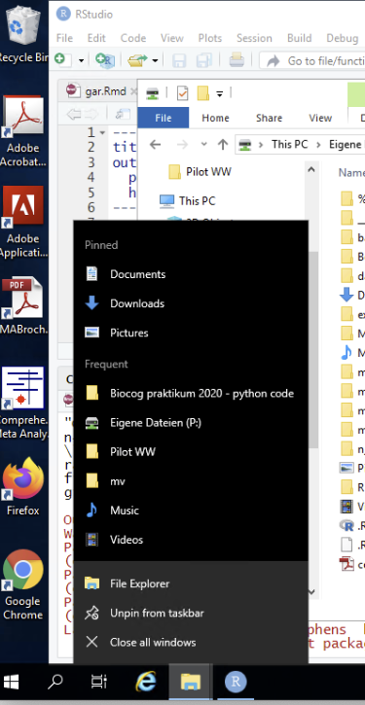Select Comprehensive Meta Analysis desktop shortcut
365x705 pixels.
click(x=23, y=403)
